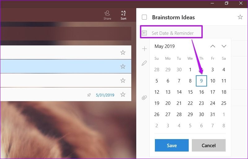Toggle star on the highlighted blue task row
Viewport: 248px width, 159px height.
point(123,66)
